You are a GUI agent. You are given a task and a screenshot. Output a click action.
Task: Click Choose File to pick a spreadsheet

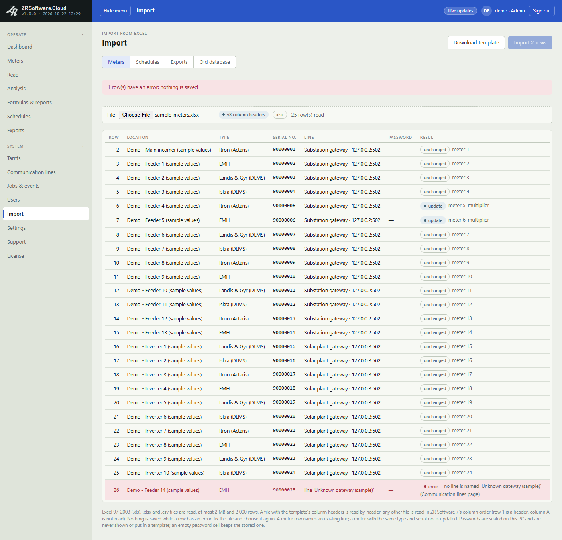(136, 115)
